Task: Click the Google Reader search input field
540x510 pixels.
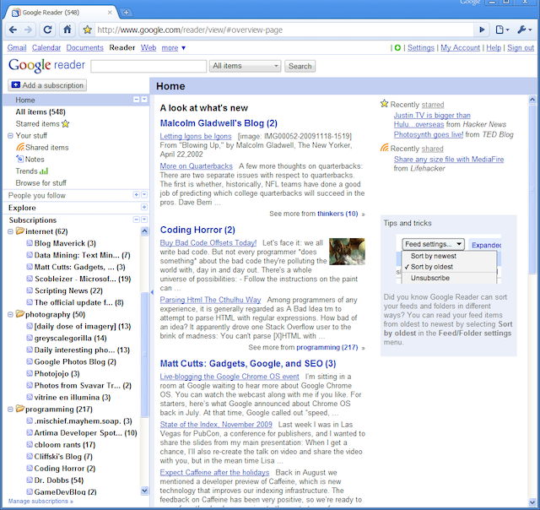Action: 148,66
